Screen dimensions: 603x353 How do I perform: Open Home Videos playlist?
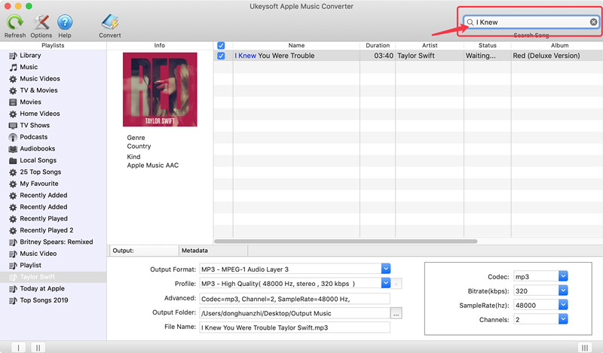tap(40, 114)
